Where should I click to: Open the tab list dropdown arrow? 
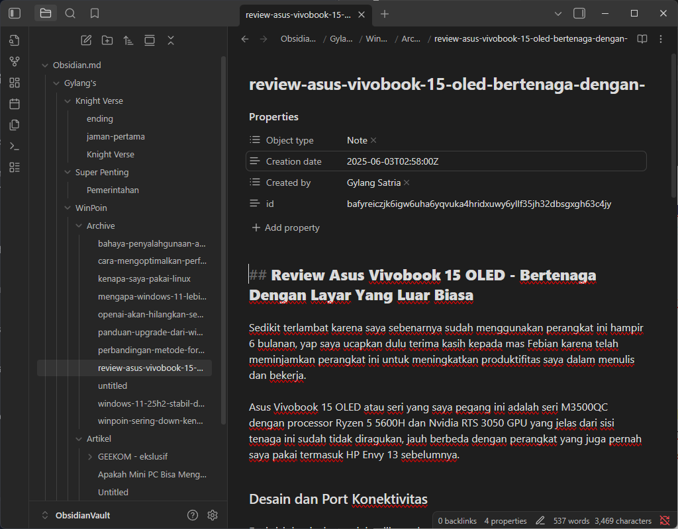click(x=558, y=13)
